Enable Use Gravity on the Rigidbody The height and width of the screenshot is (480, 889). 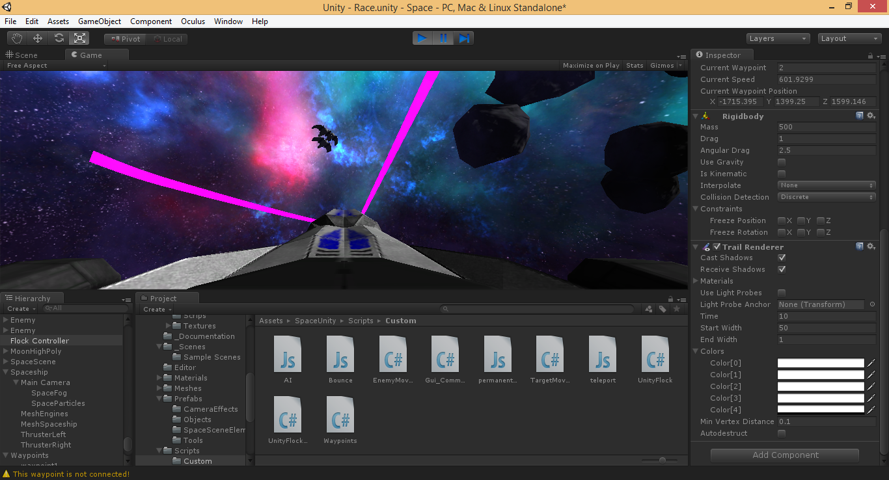(x=781, y=162)
